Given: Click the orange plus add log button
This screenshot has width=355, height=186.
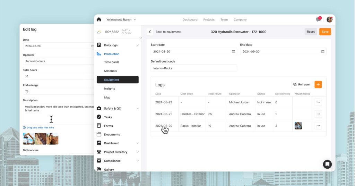Looking at the screenshot, I should 318,84.
